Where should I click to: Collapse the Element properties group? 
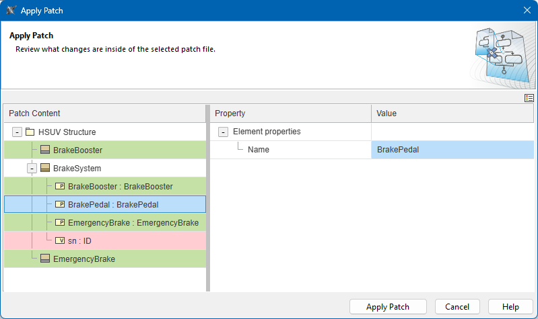223,132
